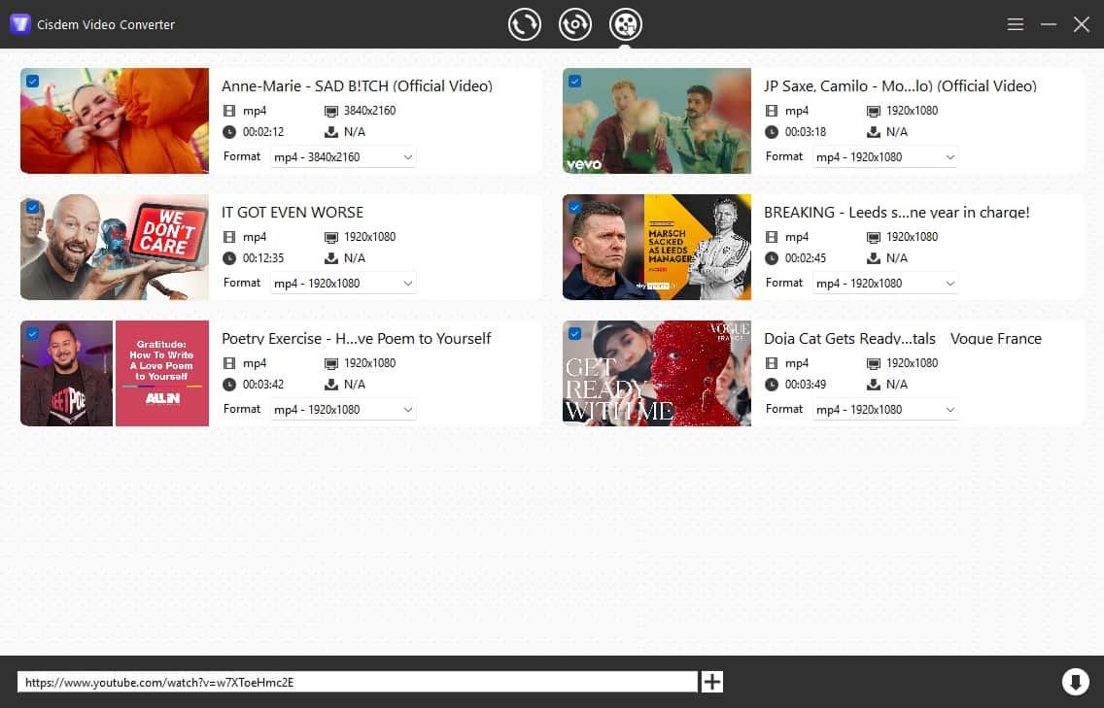The width and height of the screenshot is (1104, 708).
Task: Open format dropdown for BREAKING Leeds video
Action: 885,283
